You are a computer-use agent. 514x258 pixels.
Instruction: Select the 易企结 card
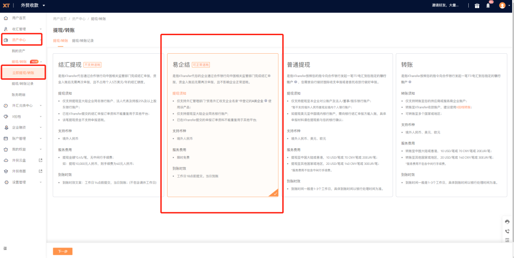tap(223, 125)
